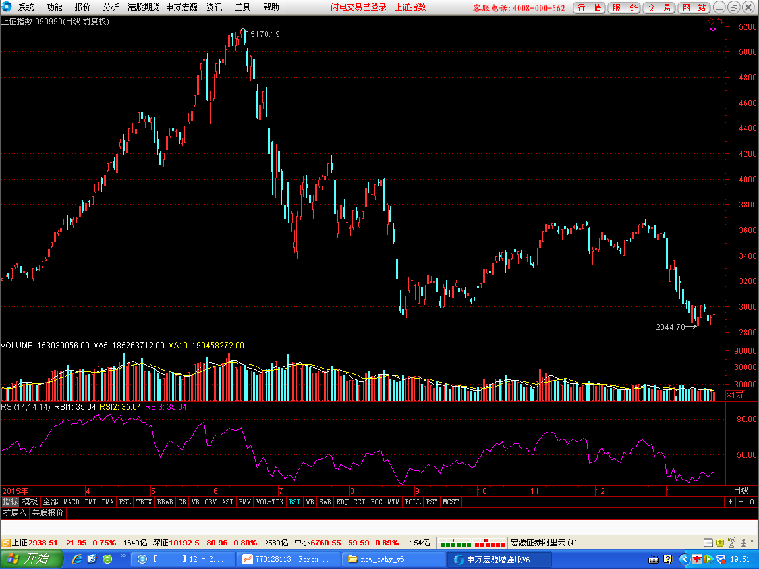This screenshot has width=759, height=569.
Task: Open the 报价 menu
Action: coord(82,7)
